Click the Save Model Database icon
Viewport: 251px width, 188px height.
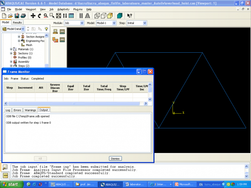17,16
